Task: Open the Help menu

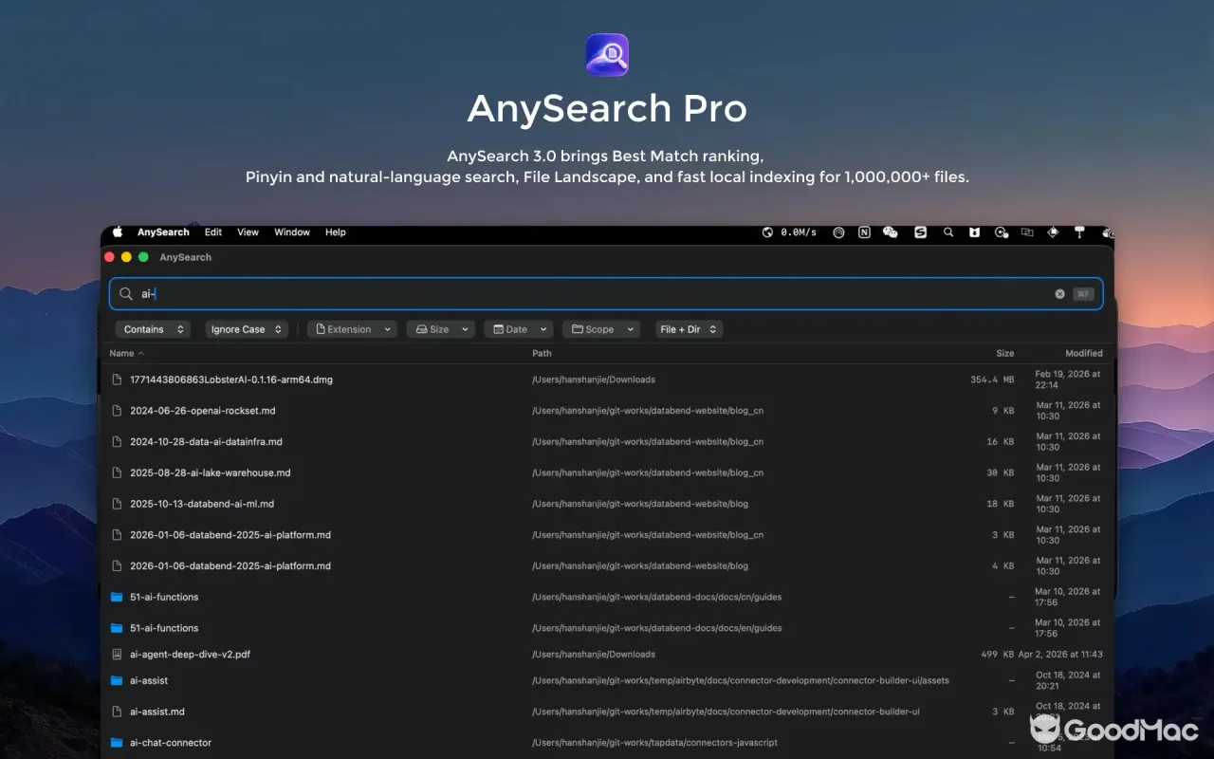Action: pyautogui.click(x=336, y=232)
